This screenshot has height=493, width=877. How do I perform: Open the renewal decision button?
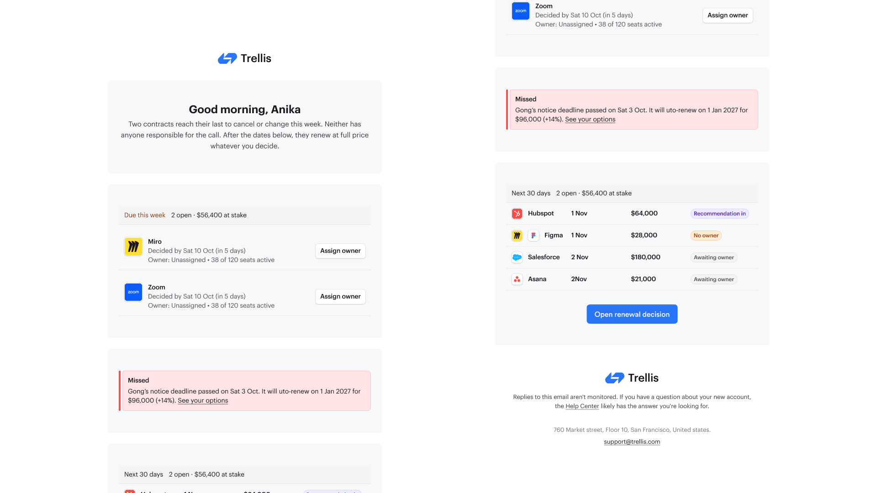[x=632, y=314]
